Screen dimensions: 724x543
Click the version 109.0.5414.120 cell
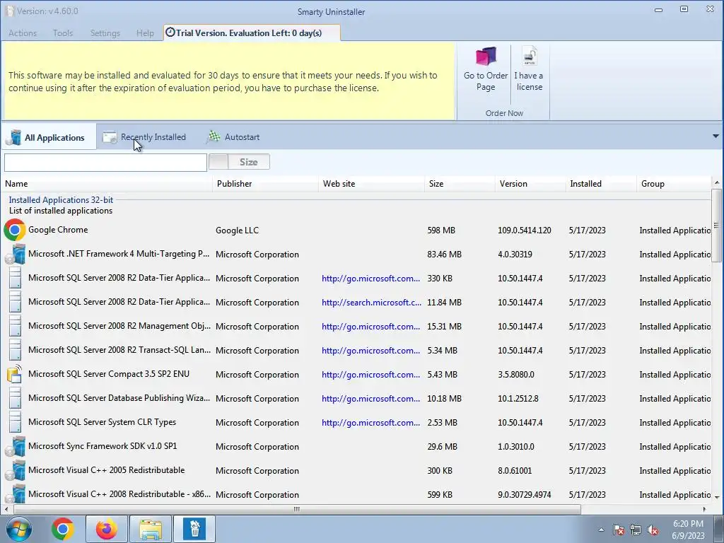[524, 230]
